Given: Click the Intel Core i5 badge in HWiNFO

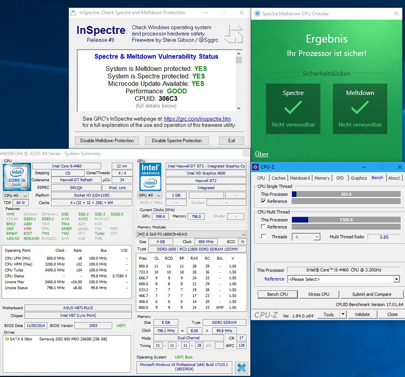Looking at the screenshot, I should click(17, 177).
